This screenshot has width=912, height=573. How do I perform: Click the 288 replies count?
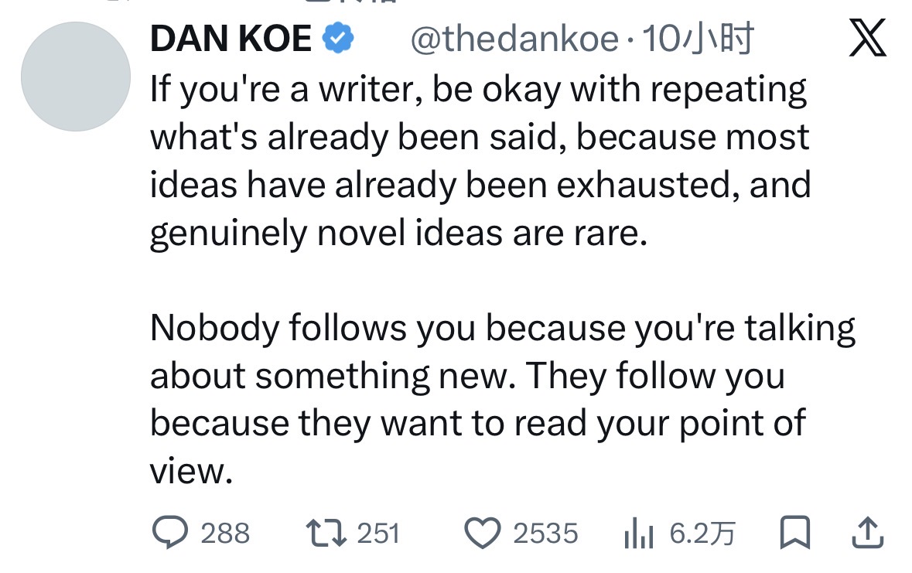225,533
